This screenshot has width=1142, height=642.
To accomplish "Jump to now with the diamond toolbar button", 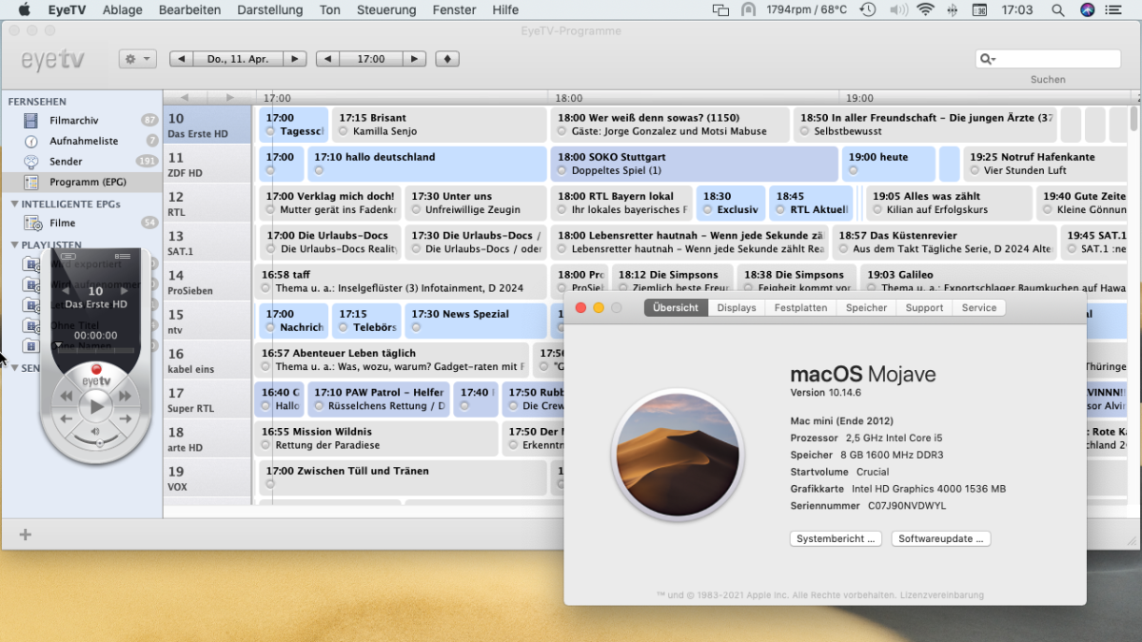I will [x=447, y=59].
